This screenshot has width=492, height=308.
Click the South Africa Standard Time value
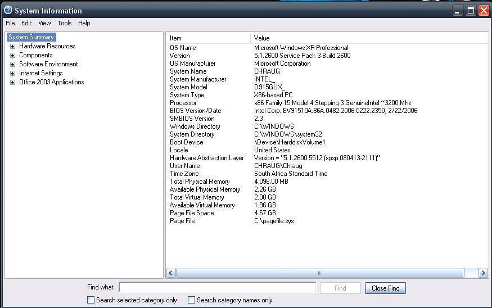coord(291,174)
